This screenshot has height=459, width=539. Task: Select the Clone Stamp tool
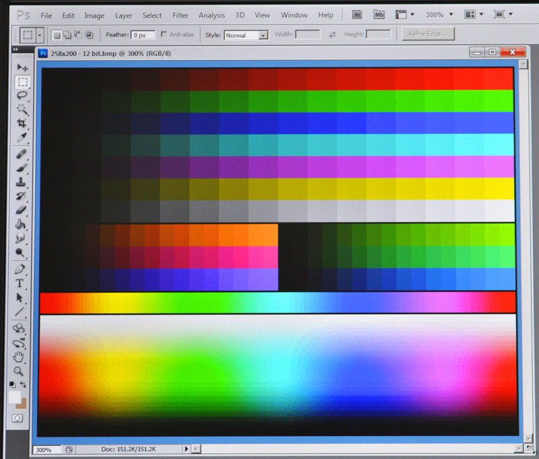click(22, 182)
